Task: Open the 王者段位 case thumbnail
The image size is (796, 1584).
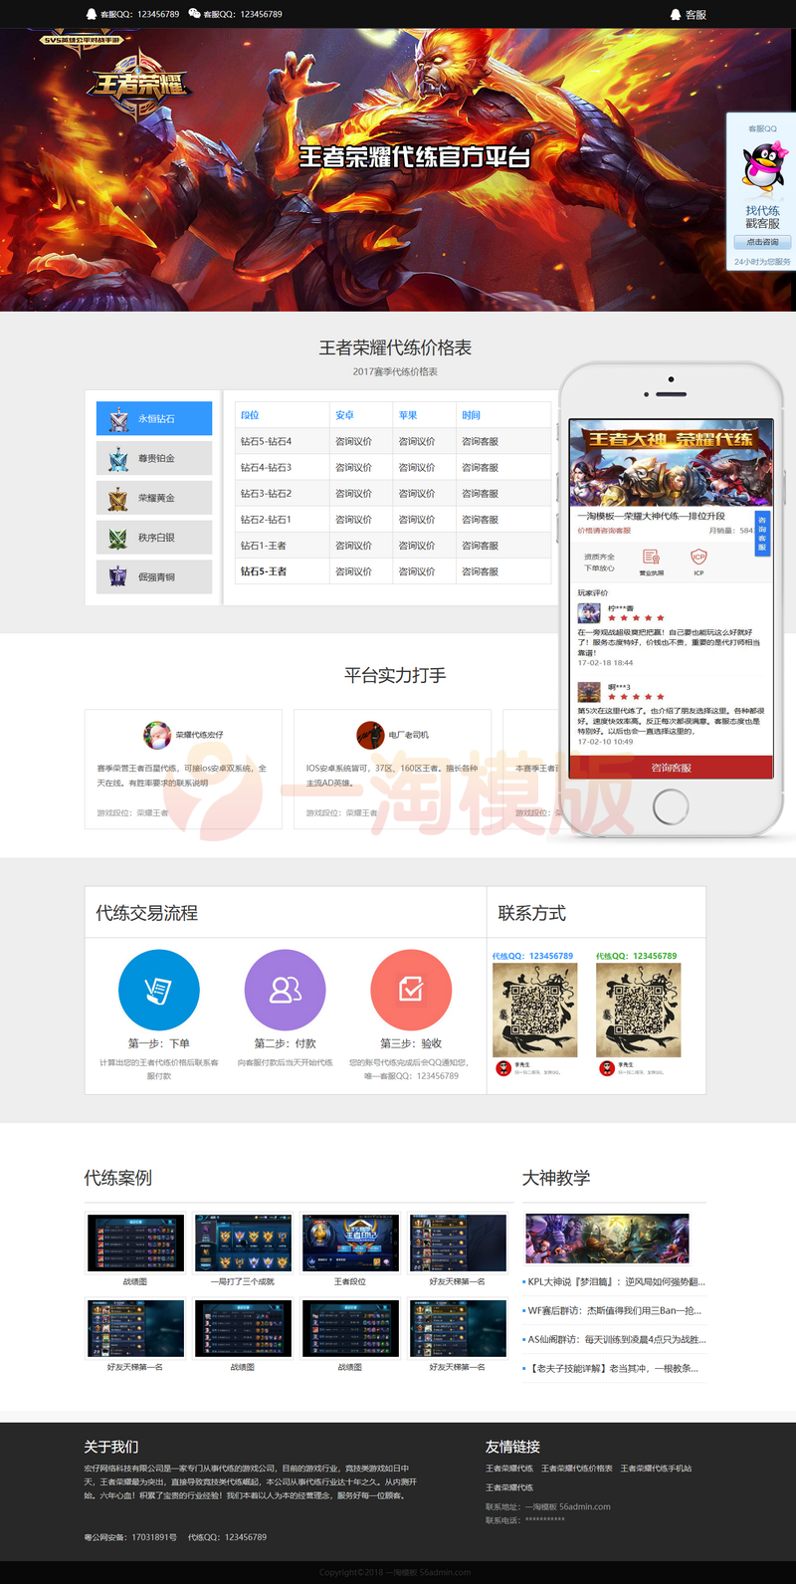Action: click(x=350, y=1243)
